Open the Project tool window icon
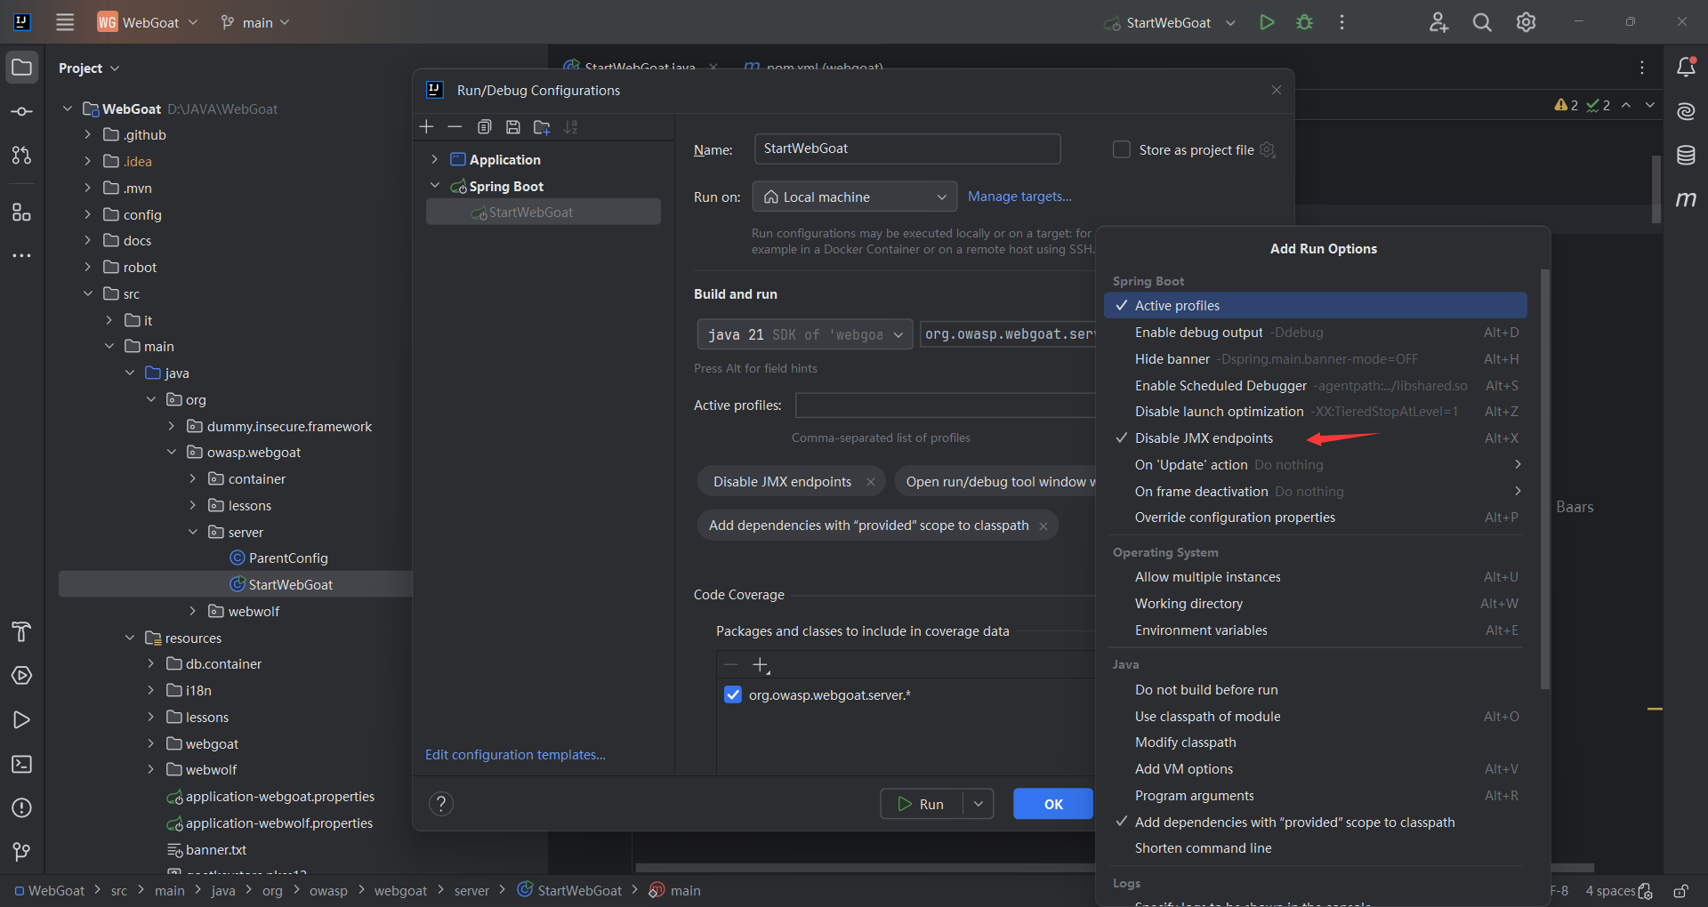Image resolution: width=1708 pixels, height=907 pixels. (x=22, y=68)
